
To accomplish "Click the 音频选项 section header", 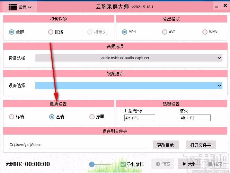I will tap(115, 46).
